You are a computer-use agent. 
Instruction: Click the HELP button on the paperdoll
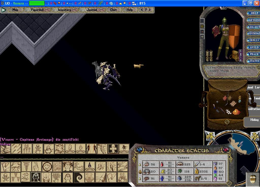click(253, 13)
